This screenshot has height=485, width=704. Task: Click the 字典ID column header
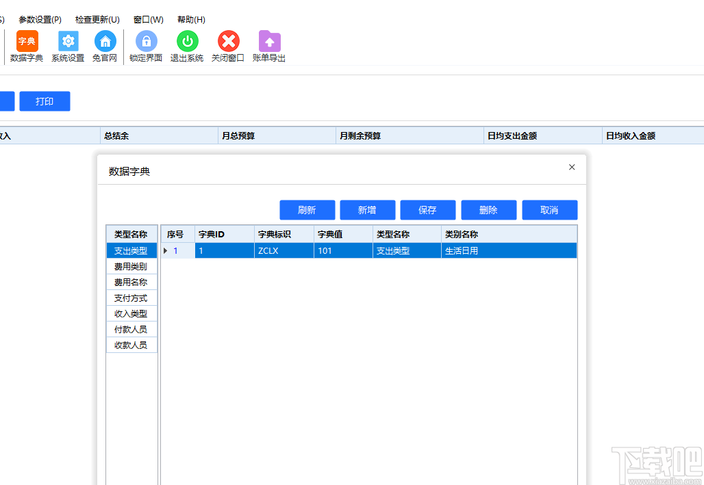(225, 234)
